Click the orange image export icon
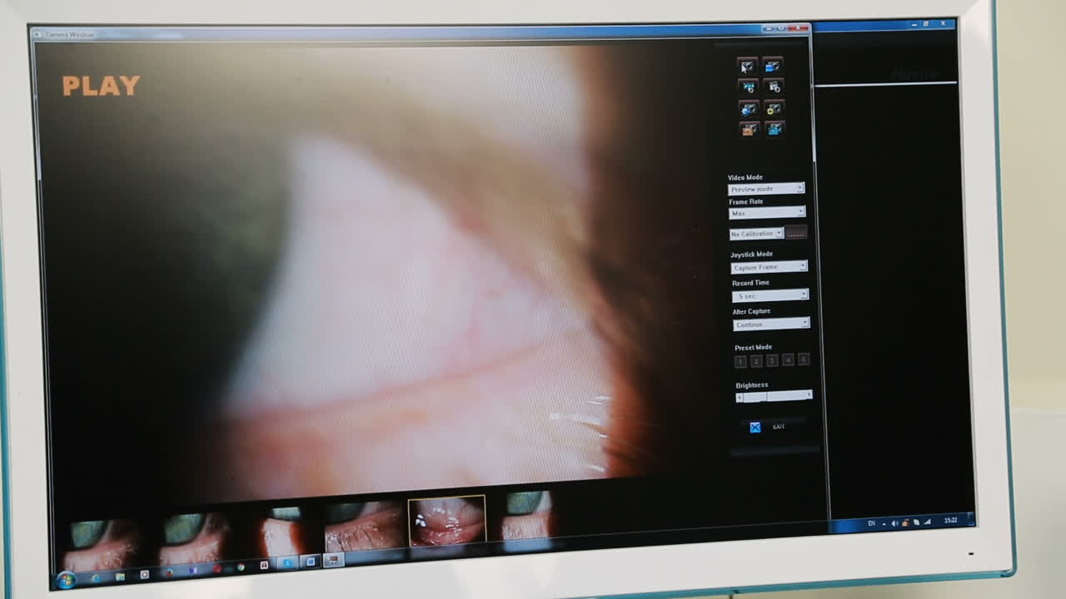The image size is (1066, 599). [x=746, y=129]
